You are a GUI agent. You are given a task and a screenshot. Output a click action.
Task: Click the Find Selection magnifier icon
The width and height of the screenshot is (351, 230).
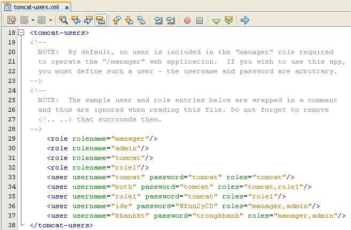coord(64,20)
